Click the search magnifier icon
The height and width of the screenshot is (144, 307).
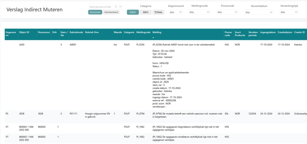116,7
